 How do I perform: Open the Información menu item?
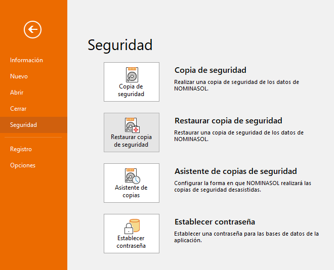point(26,60)
